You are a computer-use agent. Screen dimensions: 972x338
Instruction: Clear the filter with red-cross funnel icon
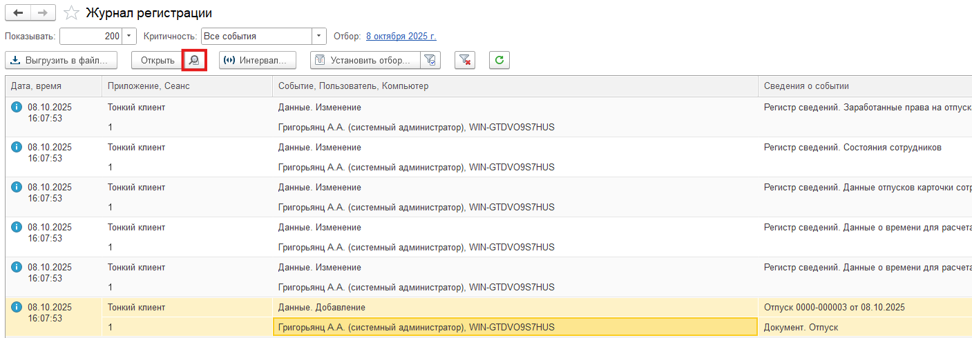tap(465, 60)
